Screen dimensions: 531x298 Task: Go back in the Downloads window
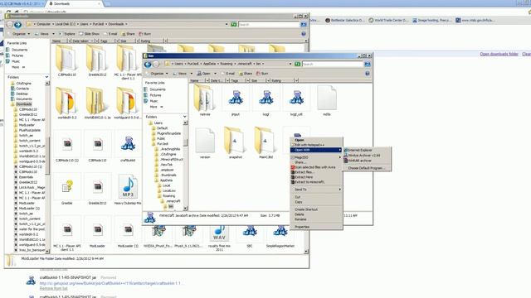(9, 24)
